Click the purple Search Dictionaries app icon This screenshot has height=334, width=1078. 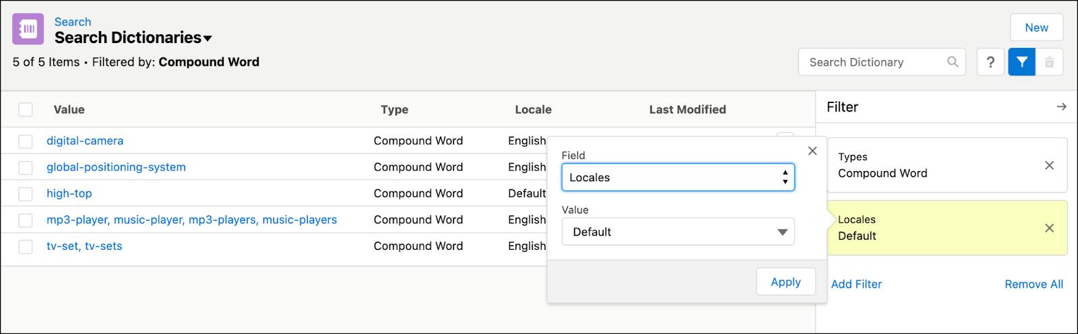(x=28, y=30)
